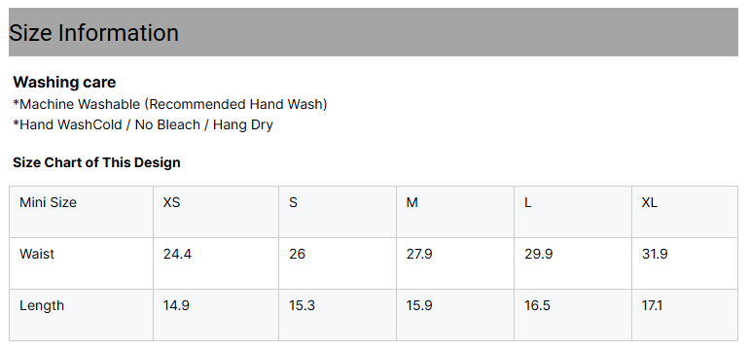Click the Length row label
Screen dimensions: 750x350
point(82,315)
